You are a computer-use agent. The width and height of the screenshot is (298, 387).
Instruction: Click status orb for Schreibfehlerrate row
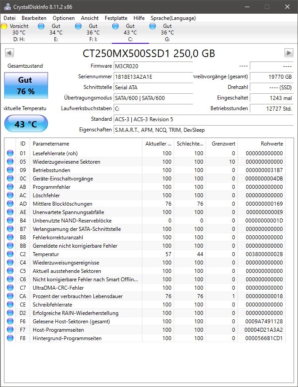[x=10, y=304]
